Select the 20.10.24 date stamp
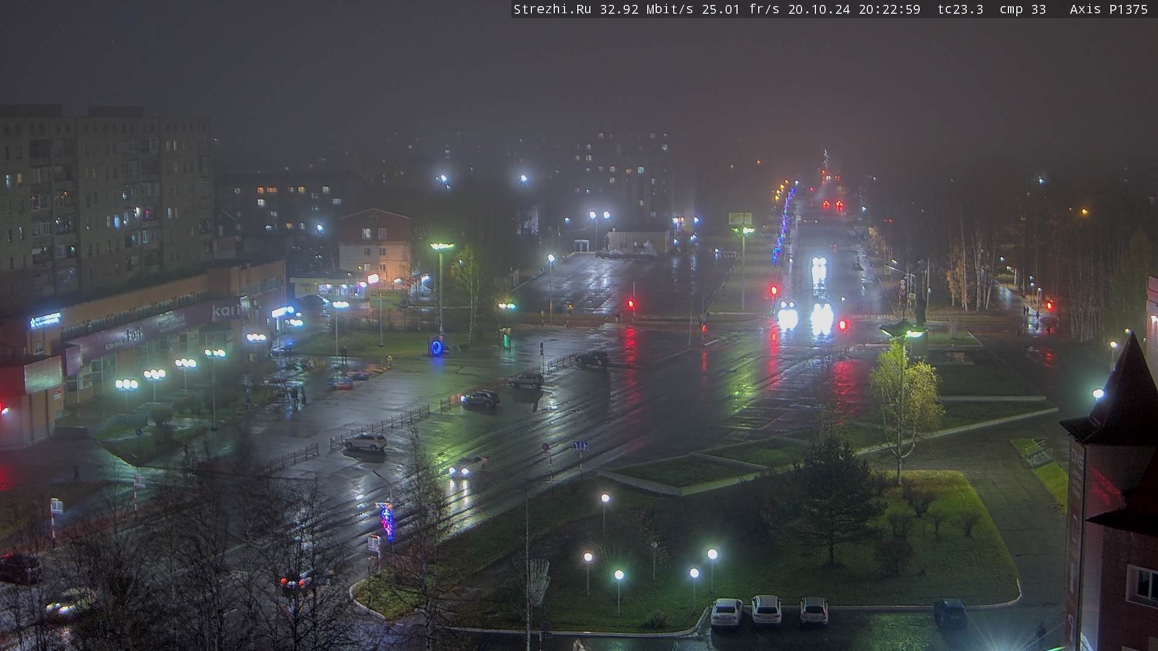The width and height of the screenshot is (1158, 651). (x=819, y=9)
